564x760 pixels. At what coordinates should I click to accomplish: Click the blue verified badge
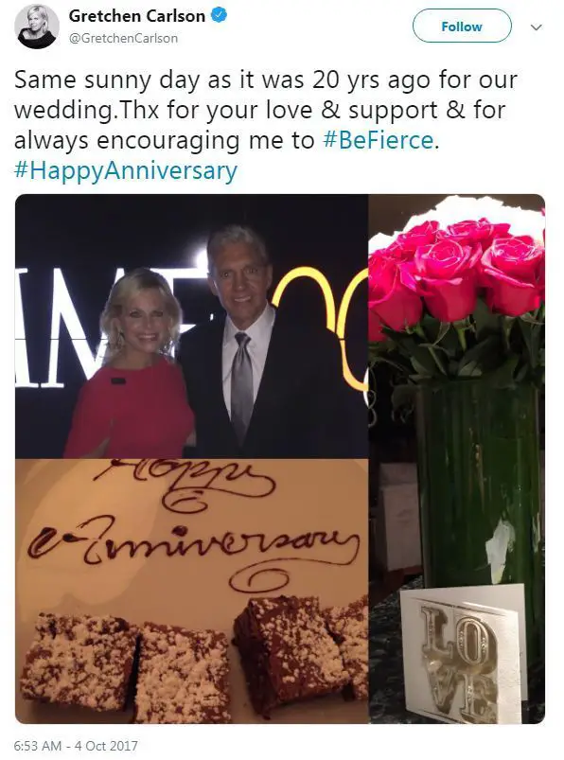(219, 15)
